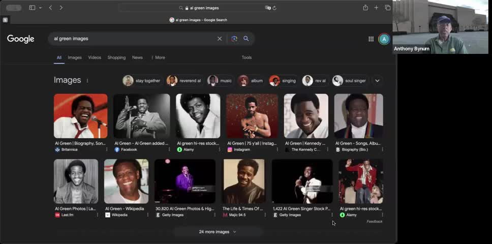The width and height of the screenshot is (492, 244).
Task: Open the Google apps grid icon
Action: 371,39
